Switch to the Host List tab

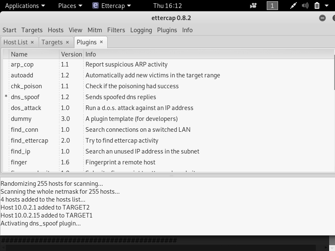click(15, 42)
